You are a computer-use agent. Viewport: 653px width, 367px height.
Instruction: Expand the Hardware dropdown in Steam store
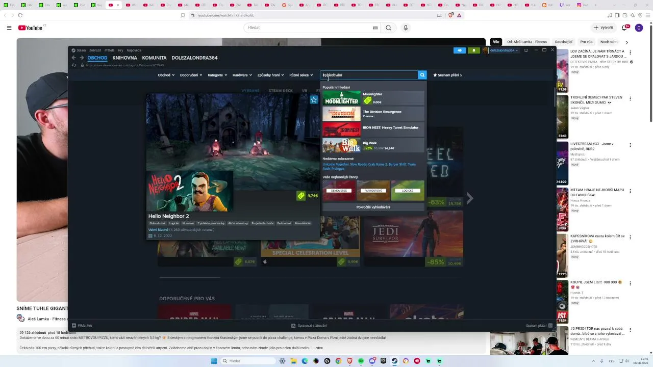click(x=242, y=75)
